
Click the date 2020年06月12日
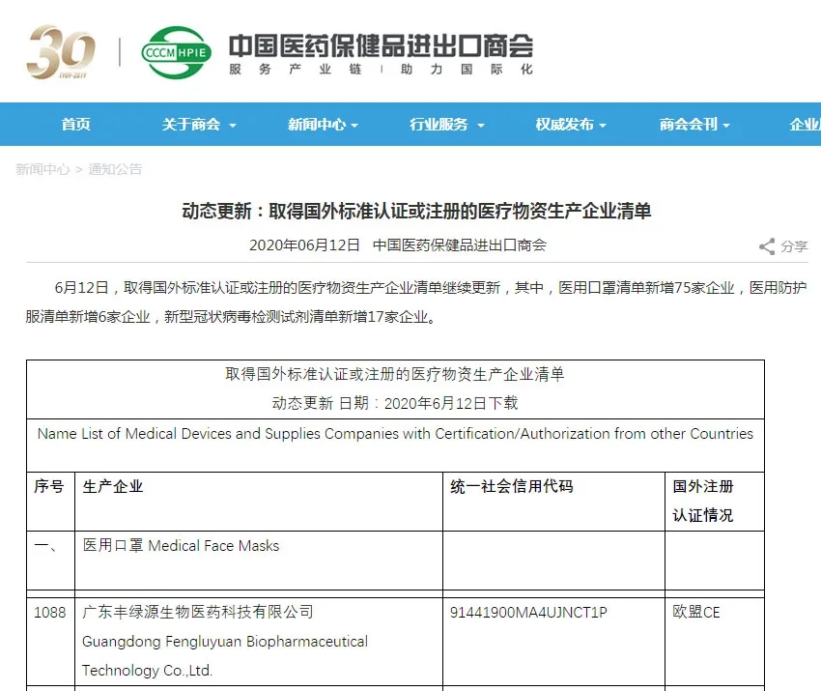[304, 245]
